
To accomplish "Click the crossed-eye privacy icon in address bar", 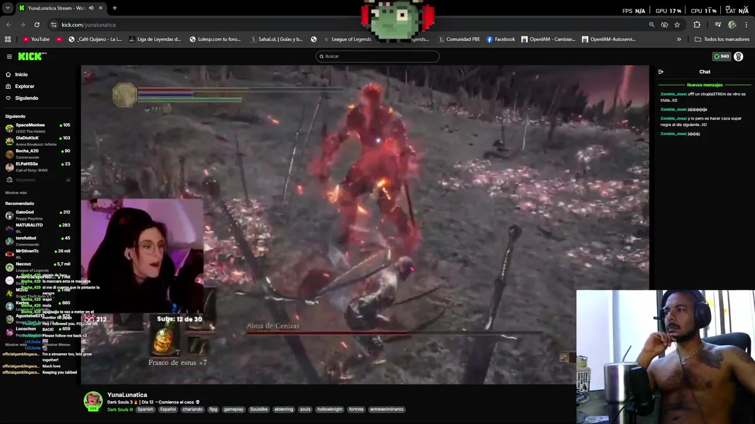I will [x=664, y=25].
